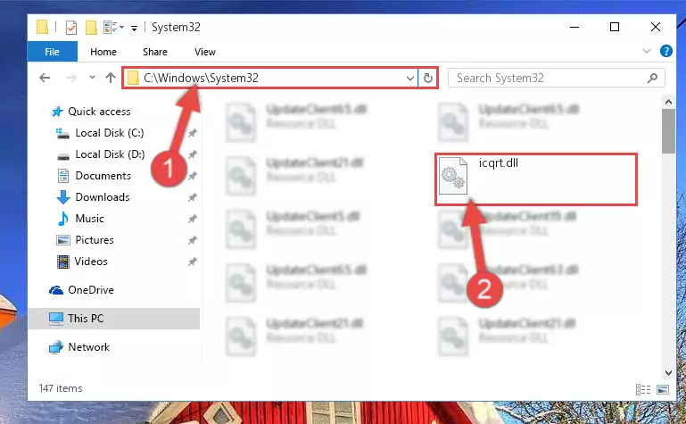Switch to the View ribbon tab
Screen dimensions: 686x424
tap(205, 52)
